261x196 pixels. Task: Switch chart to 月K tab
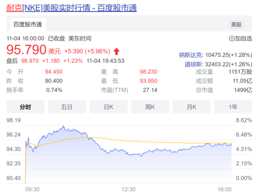click(x=191, y=107)
